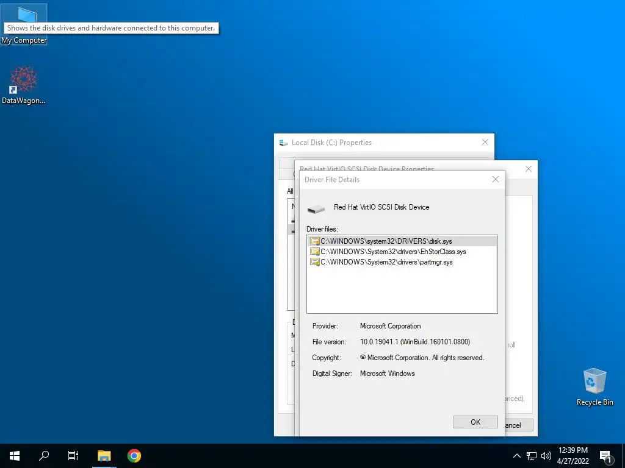Click icon next to partmgr.sys entry
The height and width of the screenshot is (468, 625).
tap(314, 262)
